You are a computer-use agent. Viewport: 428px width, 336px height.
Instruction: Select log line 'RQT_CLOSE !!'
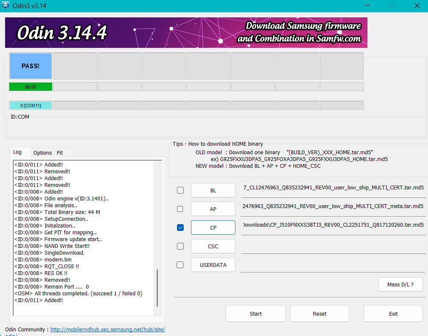click(x=47, y=267)
